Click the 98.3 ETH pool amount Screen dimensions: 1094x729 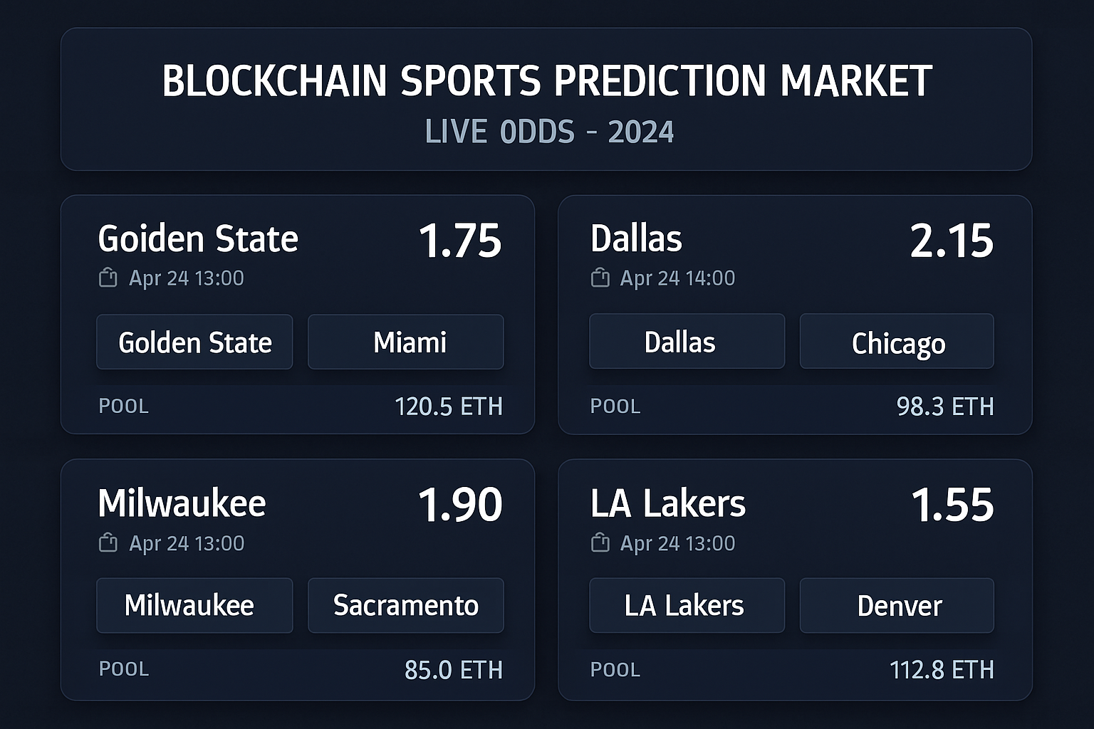click(945, 407)
